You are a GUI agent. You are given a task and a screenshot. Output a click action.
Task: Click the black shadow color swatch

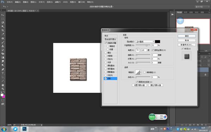click(x=158, y=42)
